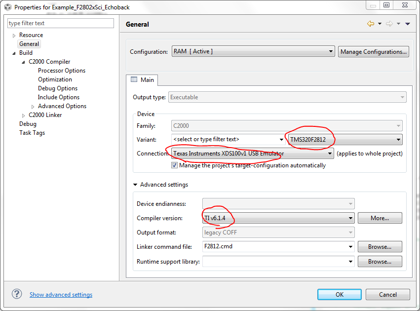The image size is (420, 311).
Task: Toggle manage target-configuration automatically checkbox
Action: [x=174, y=165]
